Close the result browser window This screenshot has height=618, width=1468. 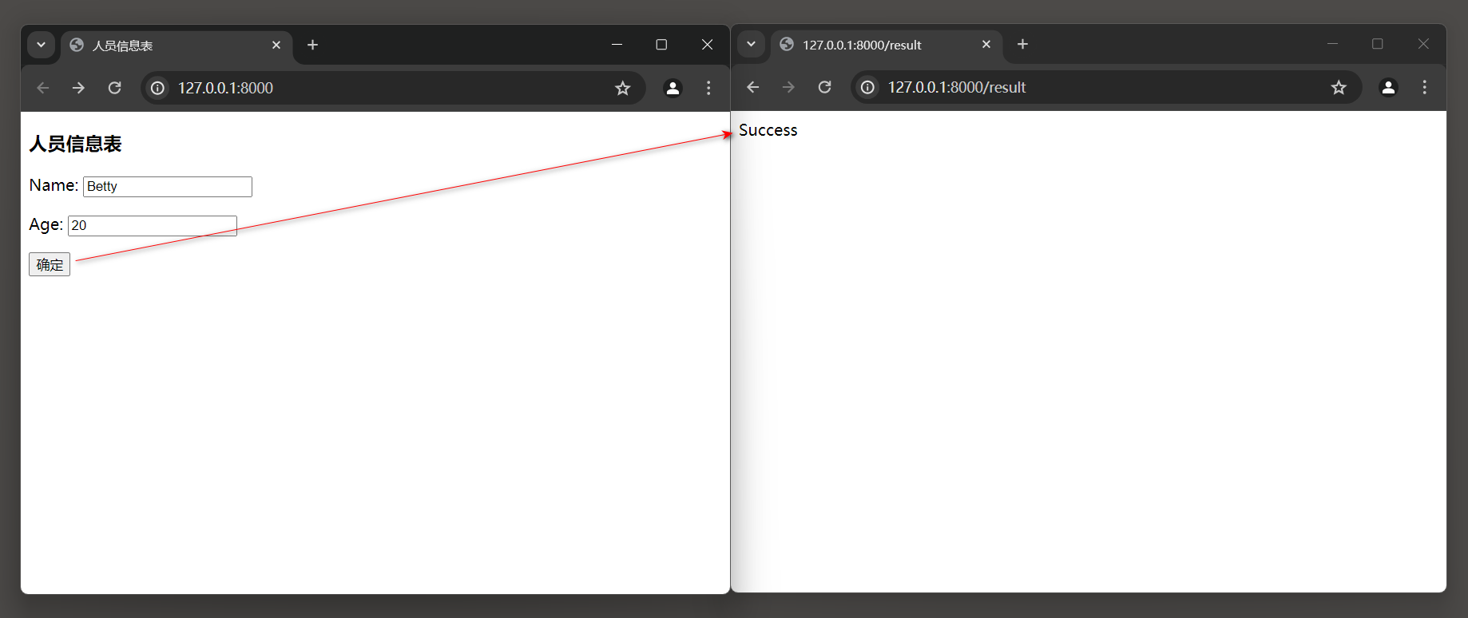click(x=1423, y=44)
